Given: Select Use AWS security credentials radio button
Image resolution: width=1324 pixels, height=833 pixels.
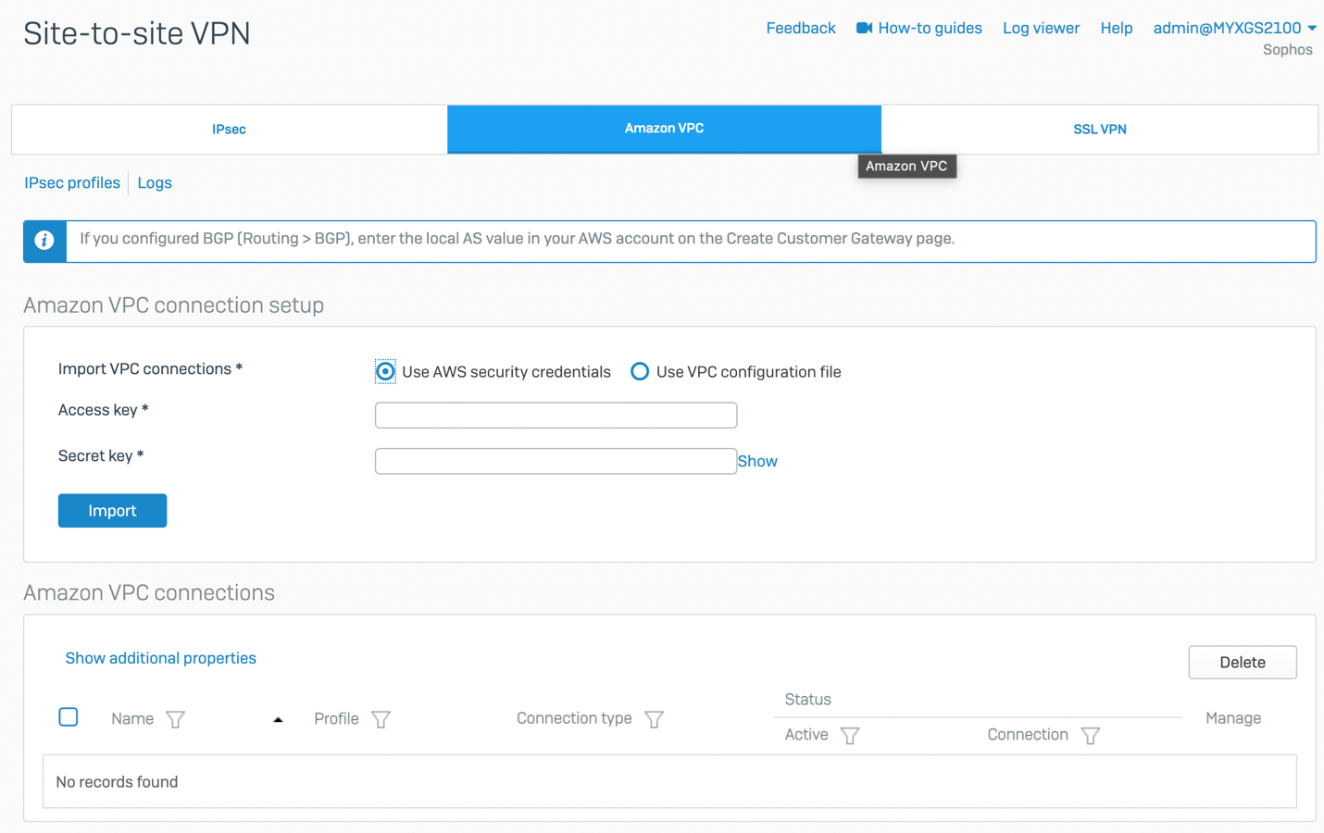Looking at the screenshot, I should 385,372.
